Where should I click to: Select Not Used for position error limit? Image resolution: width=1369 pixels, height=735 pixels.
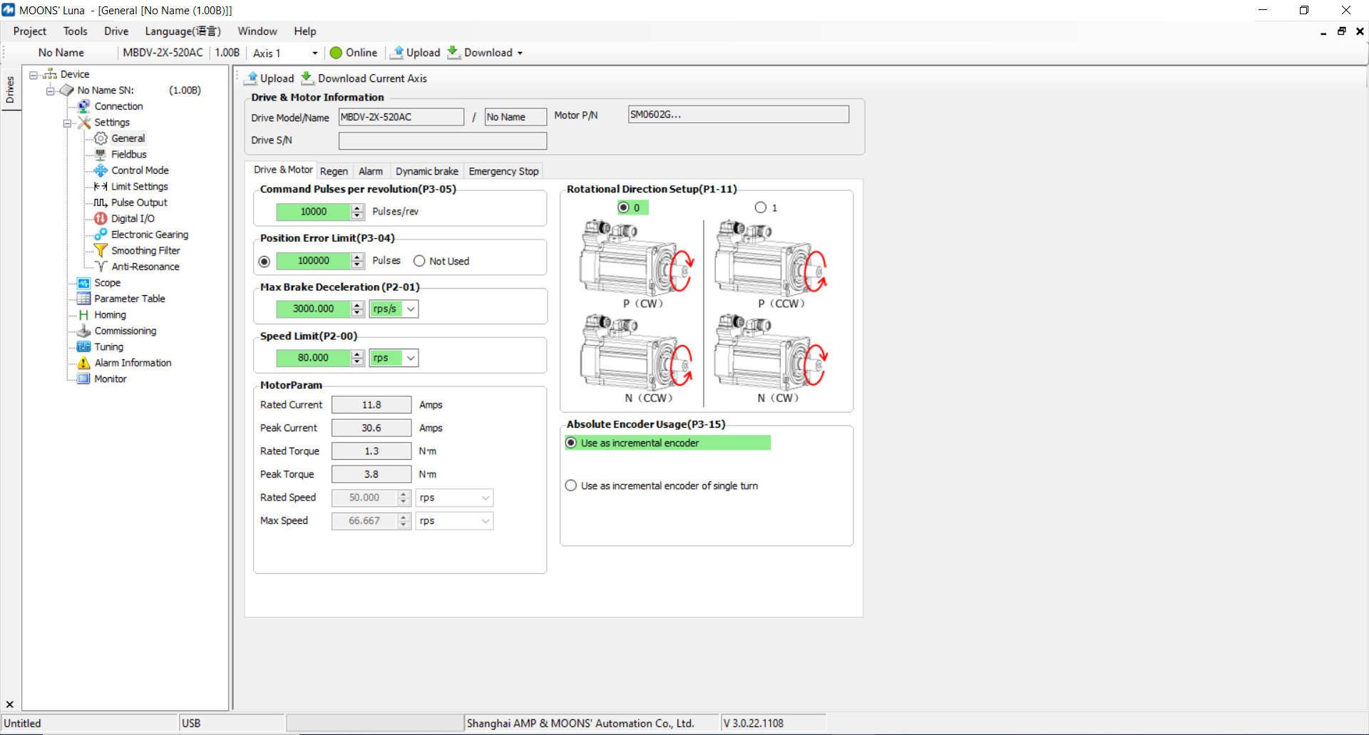[x=419, y=261]
